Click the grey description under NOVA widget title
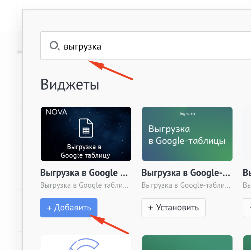The width and height of the screenshot is (251, 250). coord(84,185)
